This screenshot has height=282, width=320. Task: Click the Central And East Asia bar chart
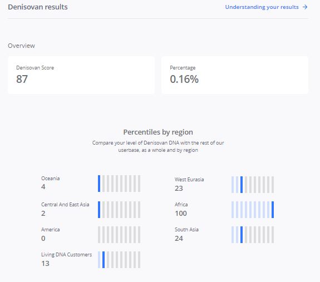[119, 210]
